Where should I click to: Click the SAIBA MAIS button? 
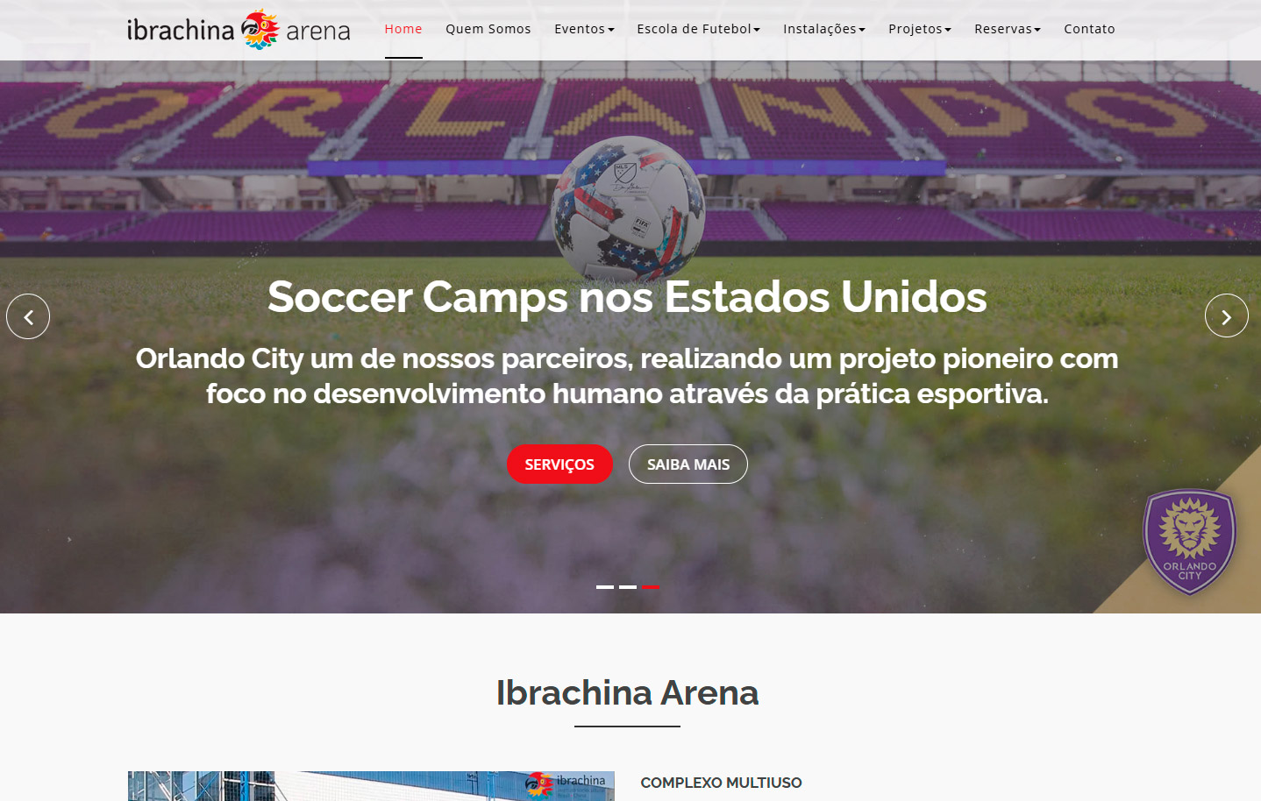(688, 464)
